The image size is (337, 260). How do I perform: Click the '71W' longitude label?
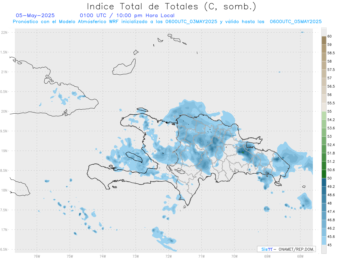click(x=201, y=256)
